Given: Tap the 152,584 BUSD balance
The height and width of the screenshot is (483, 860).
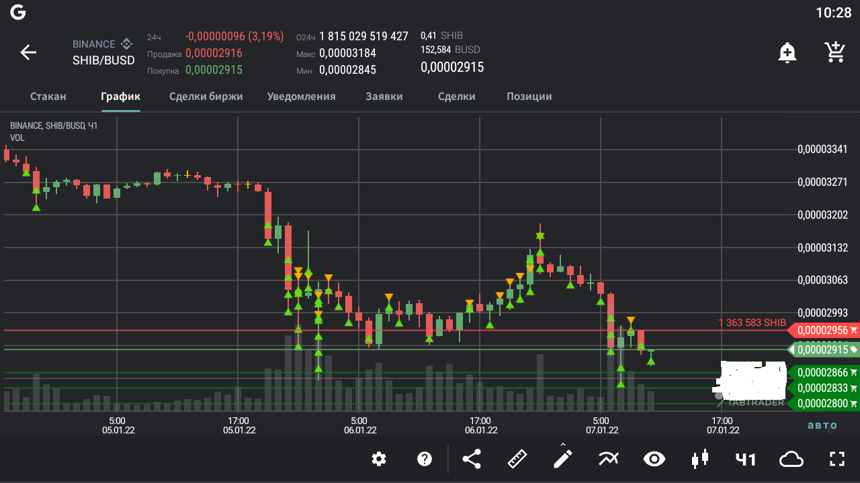Looking at the screenshot, I should (450, 50).
